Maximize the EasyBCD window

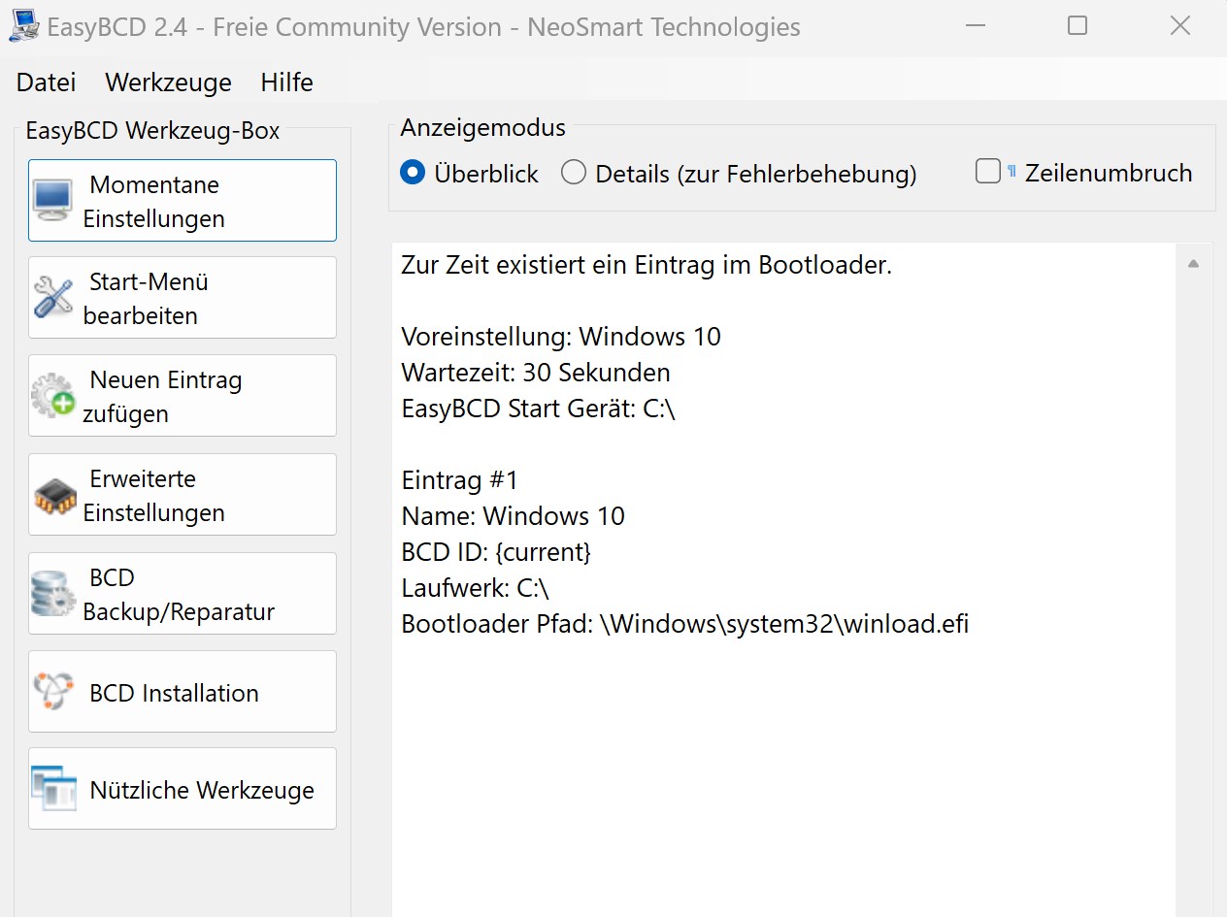1078,26
